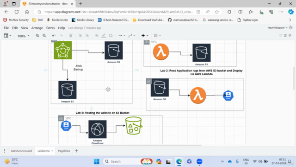Select the Lambda icon in Lab 2 diagram

click(198, 95)
